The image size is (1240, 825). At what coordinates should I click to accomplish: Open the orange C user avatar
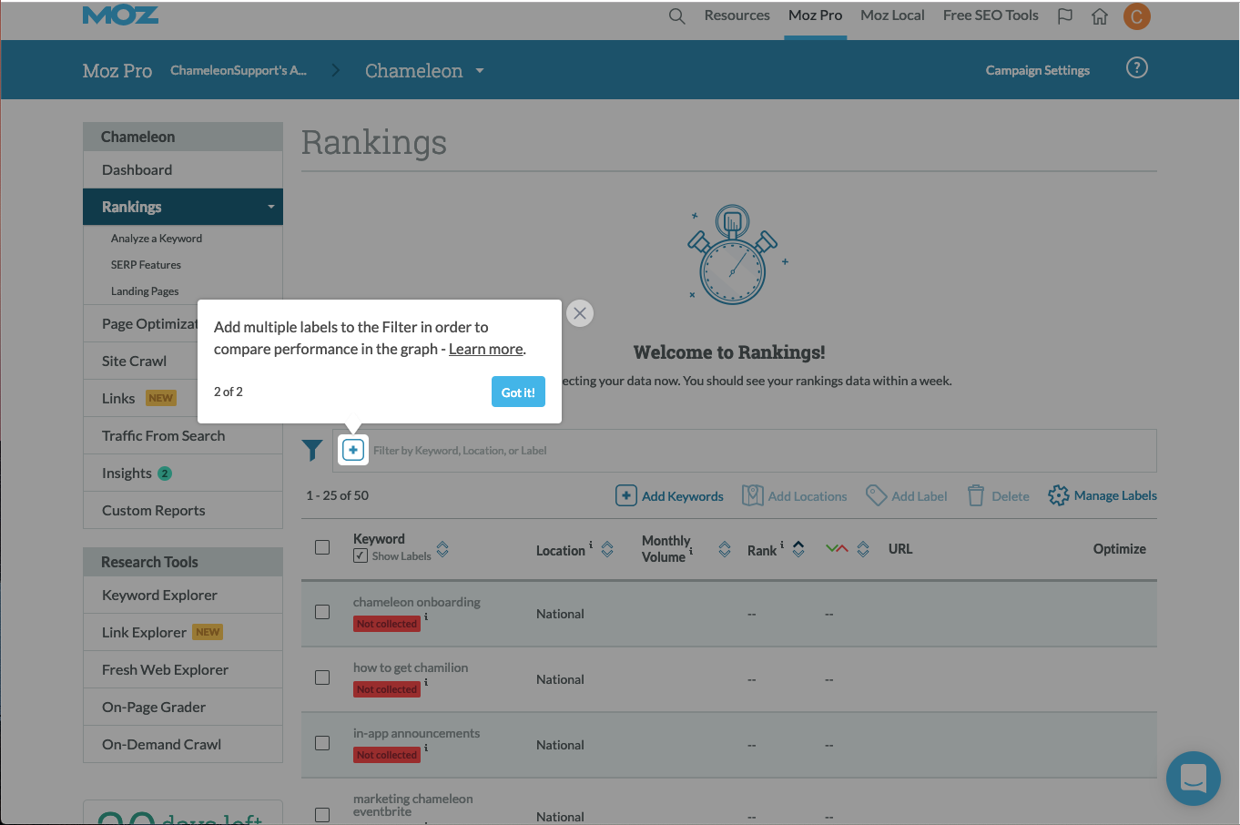click(x=1136, y=16)
